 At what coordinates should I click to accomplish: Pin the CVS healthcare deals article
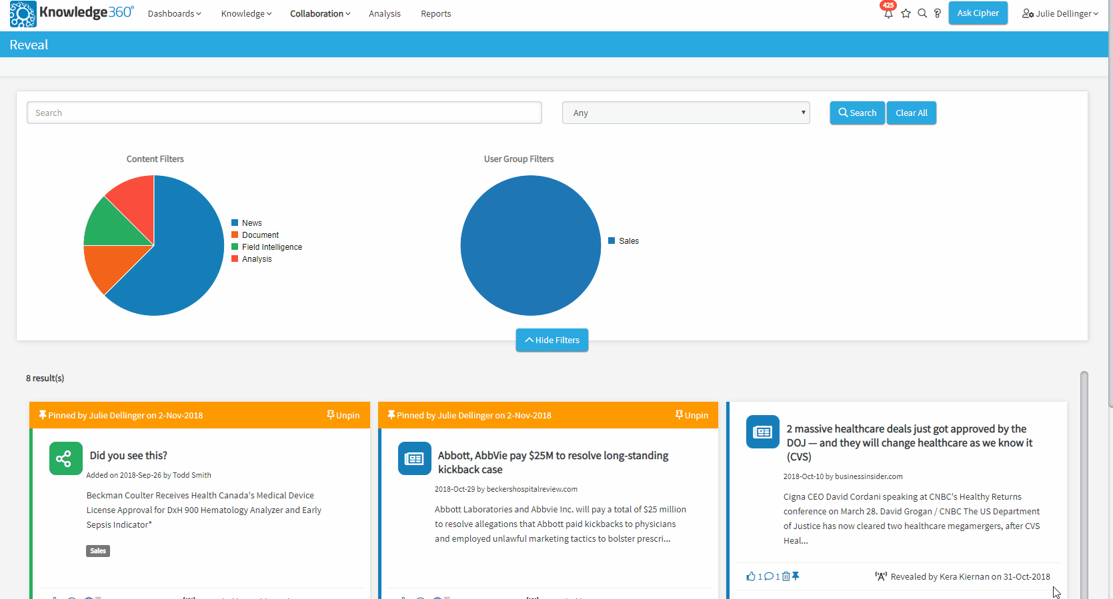[x=796, y=576]
